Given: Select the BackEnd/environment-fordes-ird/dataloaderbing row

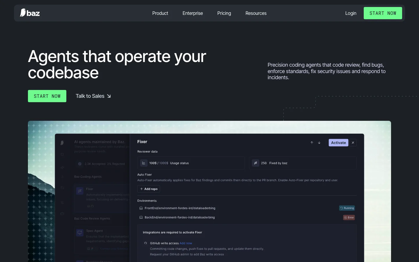Looking at the screenshot, I should 247,217.
